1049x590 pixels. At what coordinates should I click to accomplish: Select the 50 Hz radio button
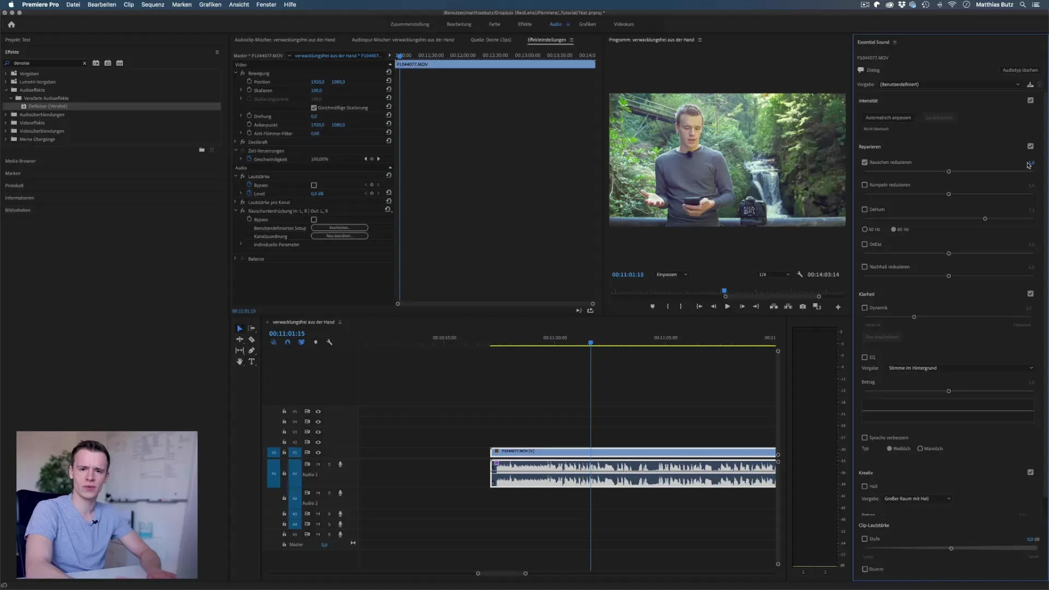[864, 229]
